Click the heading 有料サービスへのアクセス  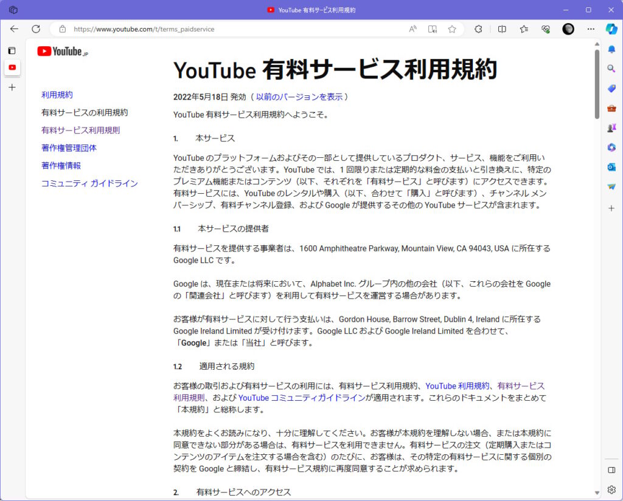pos(243,492)
